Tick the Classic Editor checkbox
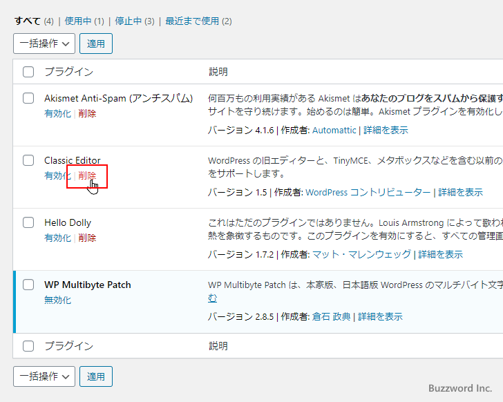 pos(28,160)
